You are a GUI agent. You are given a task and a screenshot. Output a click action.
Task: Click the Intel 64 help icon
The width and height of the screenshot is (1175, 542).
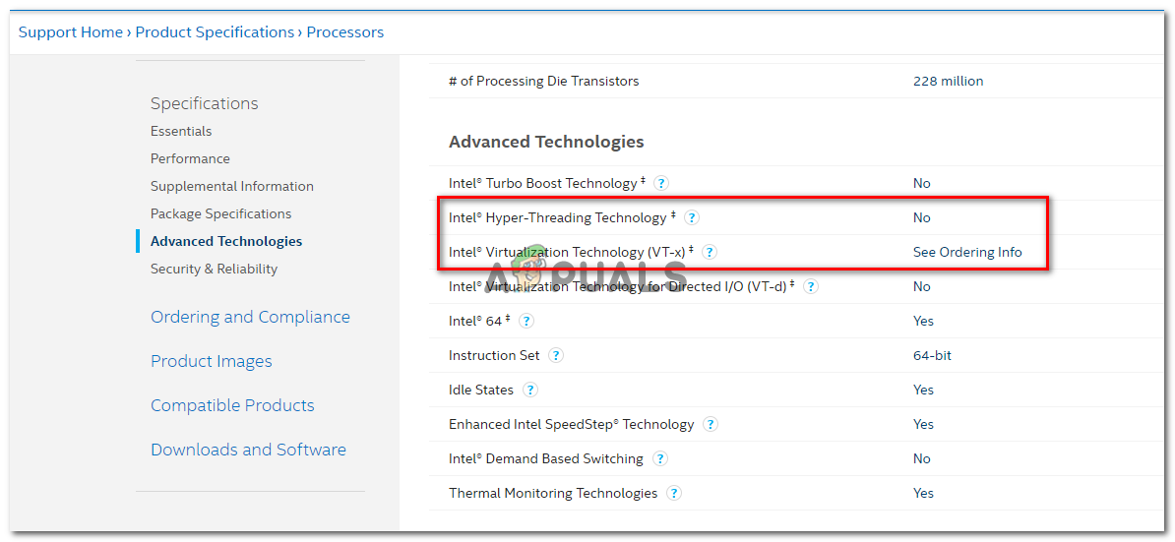526,321
